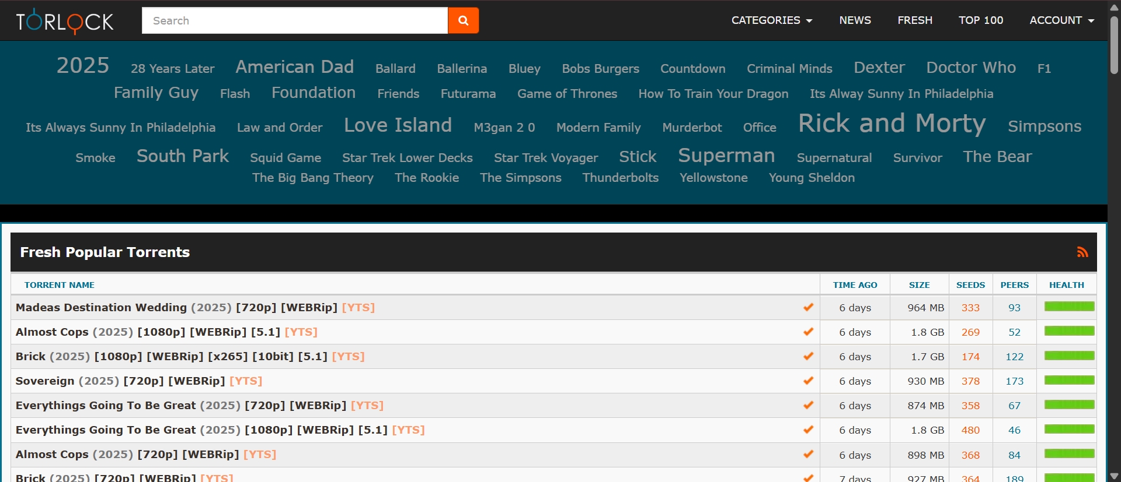The image size is (1121, 482).
Task: Open the Squid Game tag
Action: 286,157
